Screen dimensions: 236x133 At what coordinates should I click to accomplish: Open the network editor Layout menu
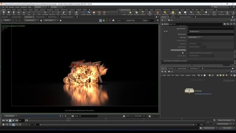click(x=188, y=75)
